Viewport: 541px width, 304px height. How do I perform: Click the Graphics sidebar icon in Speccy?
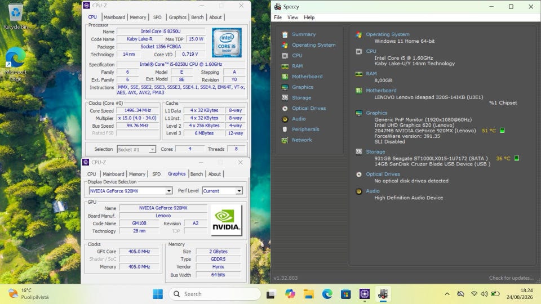(x=285, y=87)
